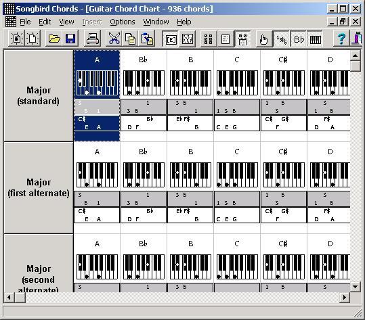Open the Window menu
The width and height of the screenshot is (365, 320).
pos(156,22)
